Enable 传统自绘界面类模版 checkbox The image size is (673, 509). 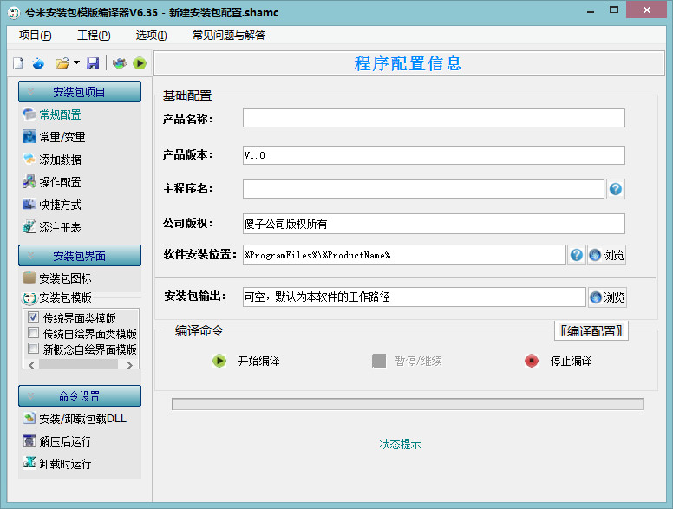pos(33,333)
